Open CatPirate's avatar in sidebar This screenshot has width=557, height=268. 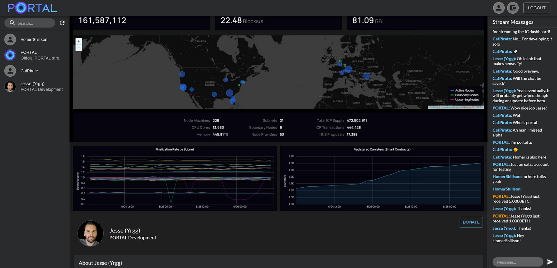(x=10, y=71)
